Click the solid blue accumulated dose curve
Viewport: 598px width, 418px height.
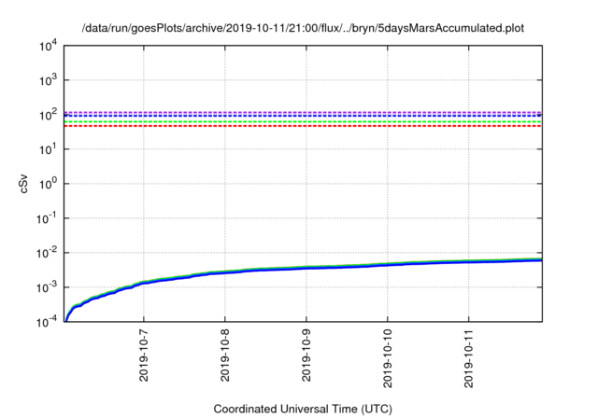306,268
